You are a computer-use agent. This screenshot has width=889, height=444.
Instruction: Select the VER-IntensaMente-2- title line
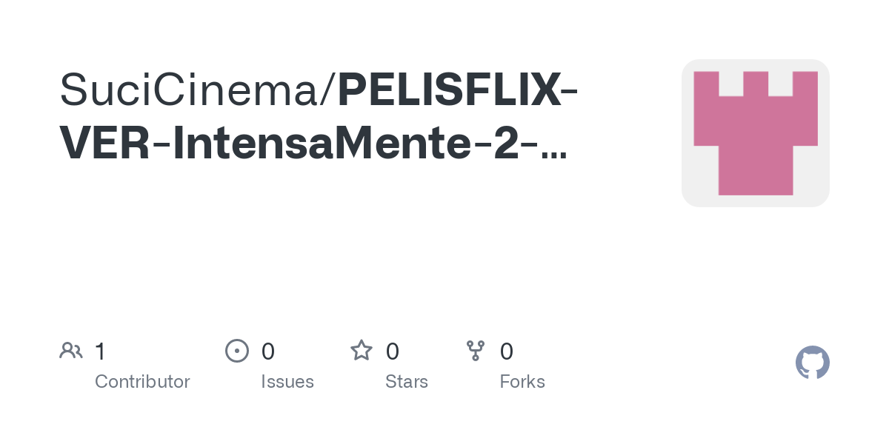click(296, 144)
